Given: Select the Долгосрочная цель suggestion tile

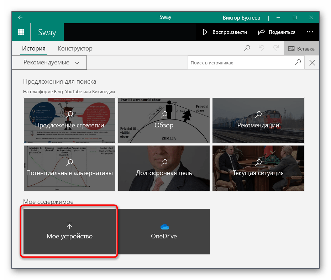Looking at the screenshot, I should (164, 168).
